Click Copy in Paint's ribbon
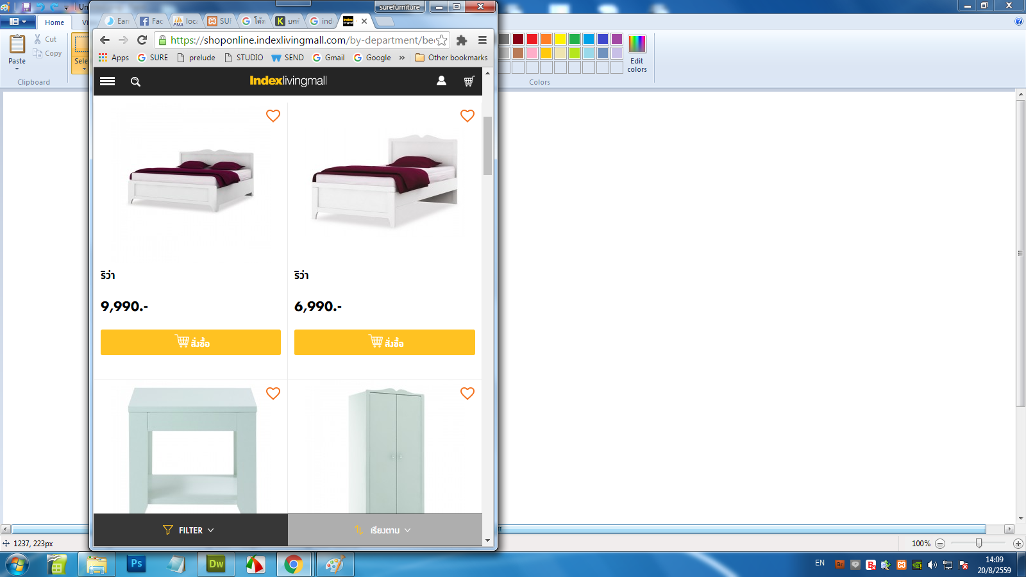This screenshot has width=1026, height=577. [x=48, y=53]
